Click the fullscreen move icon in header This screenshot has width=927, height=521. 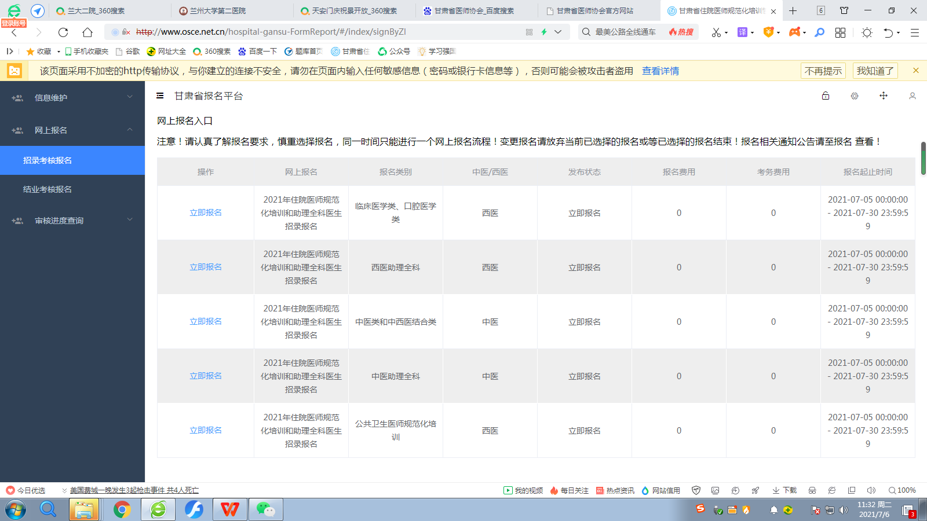coord(884,96)
